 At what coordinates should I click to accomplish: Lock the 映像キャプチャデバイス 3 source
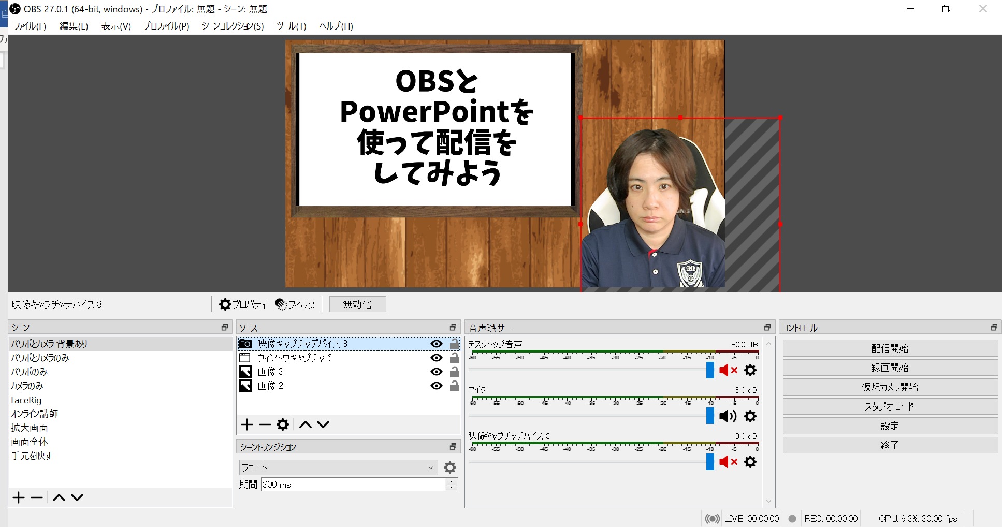[455, 344]
